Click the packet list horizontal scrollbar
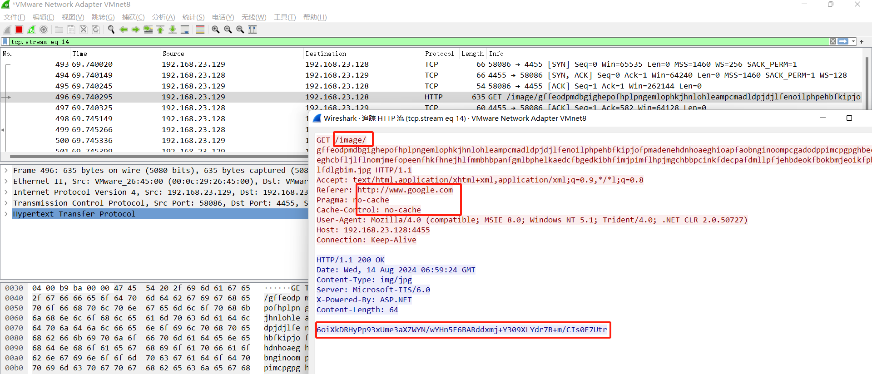This screenshot has width=872, height=374. tap(159, 157)
